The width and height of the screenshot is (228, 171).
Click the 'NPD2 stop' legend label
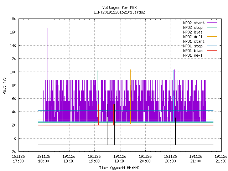[x=193, y=27]
